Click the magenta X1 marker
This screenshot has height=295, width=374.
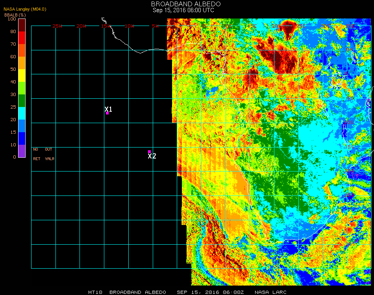click(x=107, y=113)
